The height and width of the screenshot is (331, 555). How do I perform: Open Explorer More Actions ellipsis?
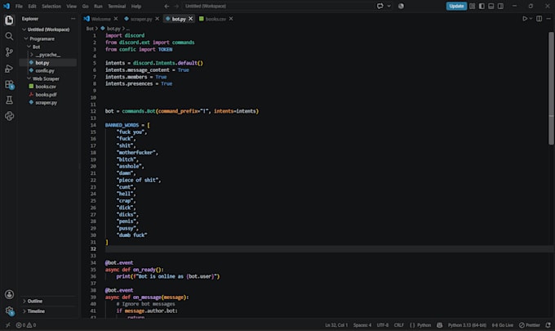click(x=73, y=19)
